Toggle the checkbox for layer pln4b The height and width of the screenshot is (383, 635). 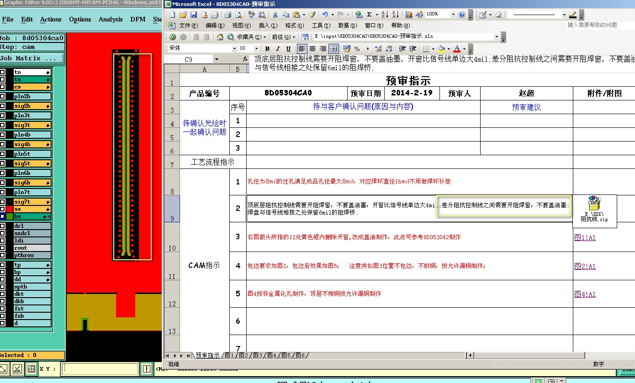pyautogui.click(x=2, y=135)
